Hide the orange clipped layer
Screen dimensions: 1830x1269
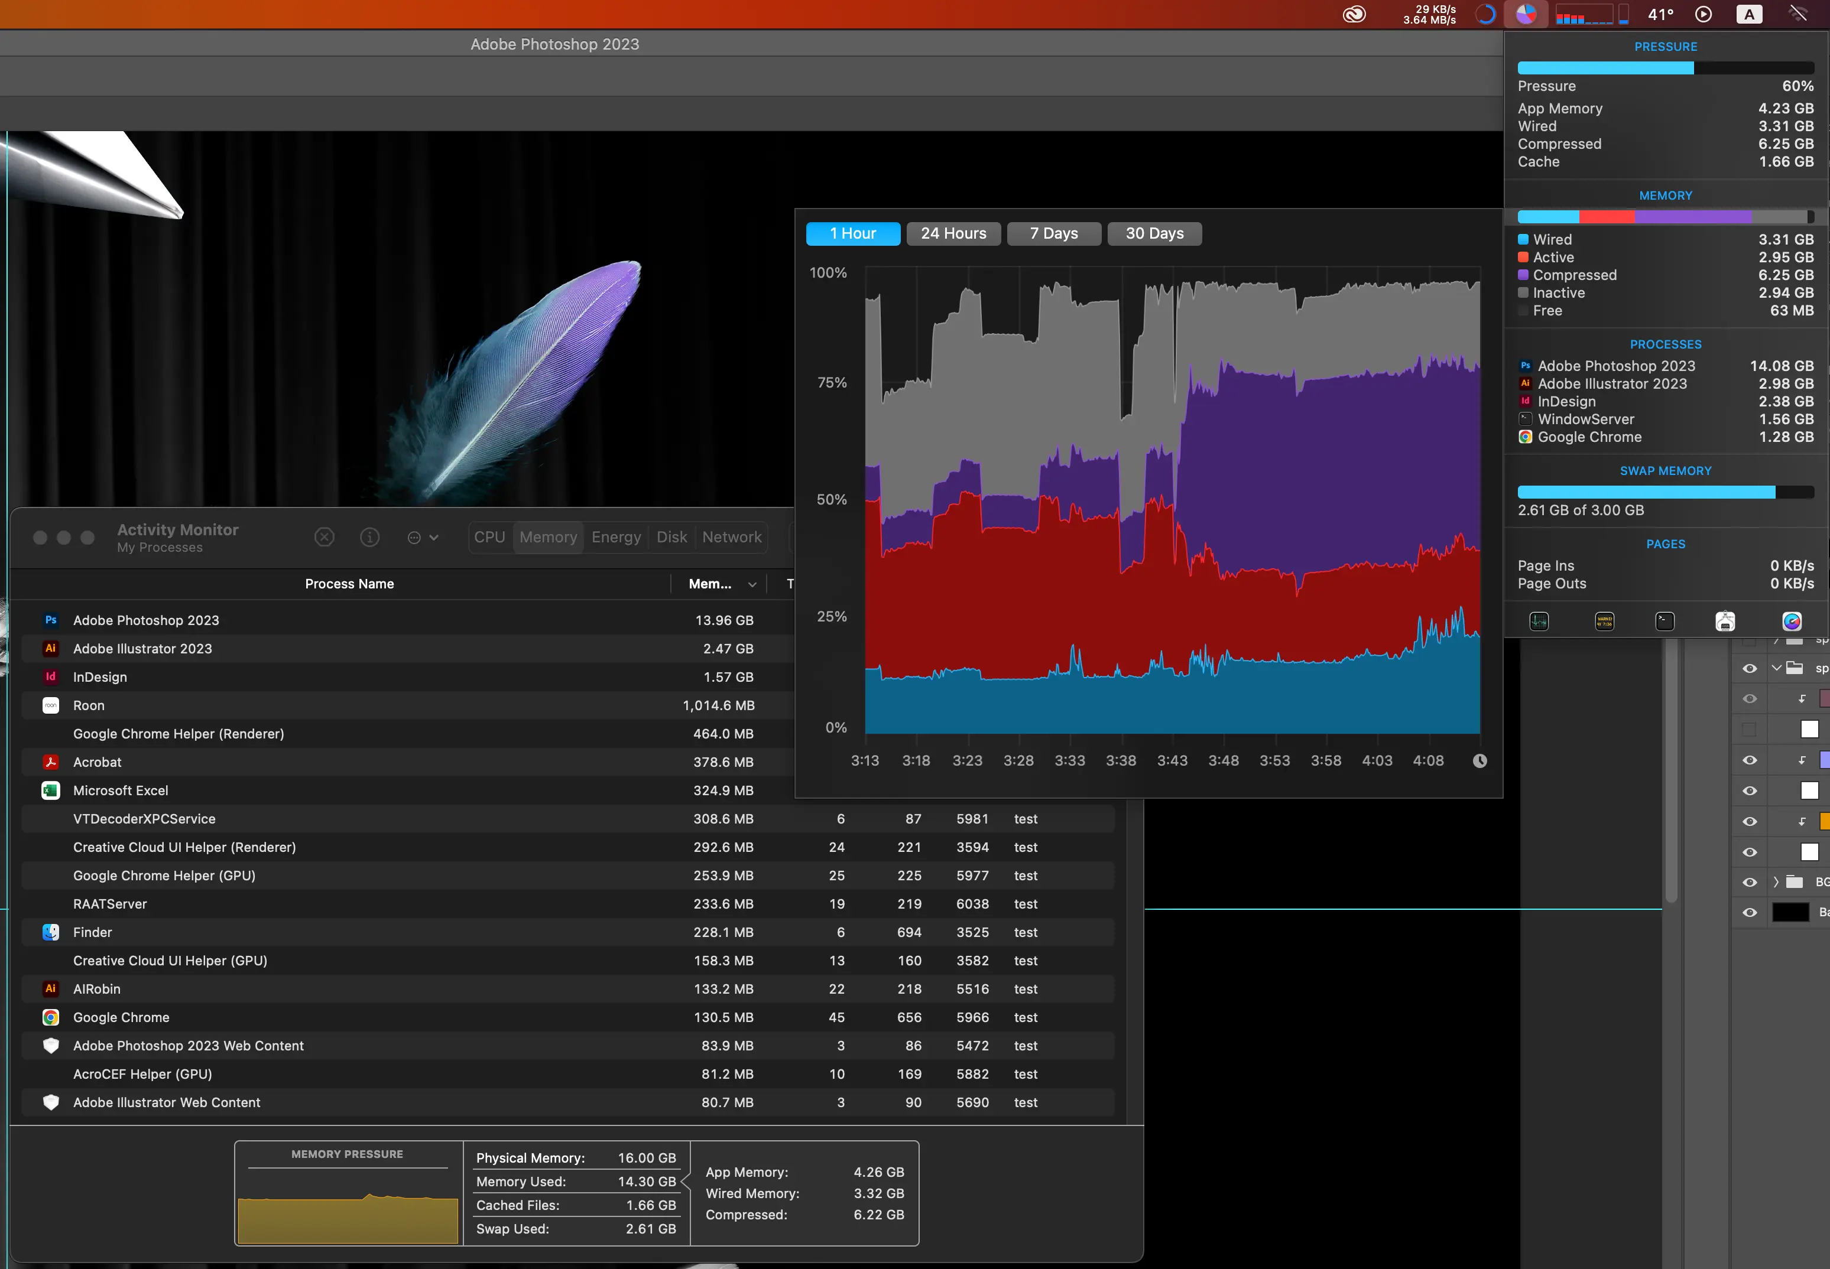[x=1749, y=821]
